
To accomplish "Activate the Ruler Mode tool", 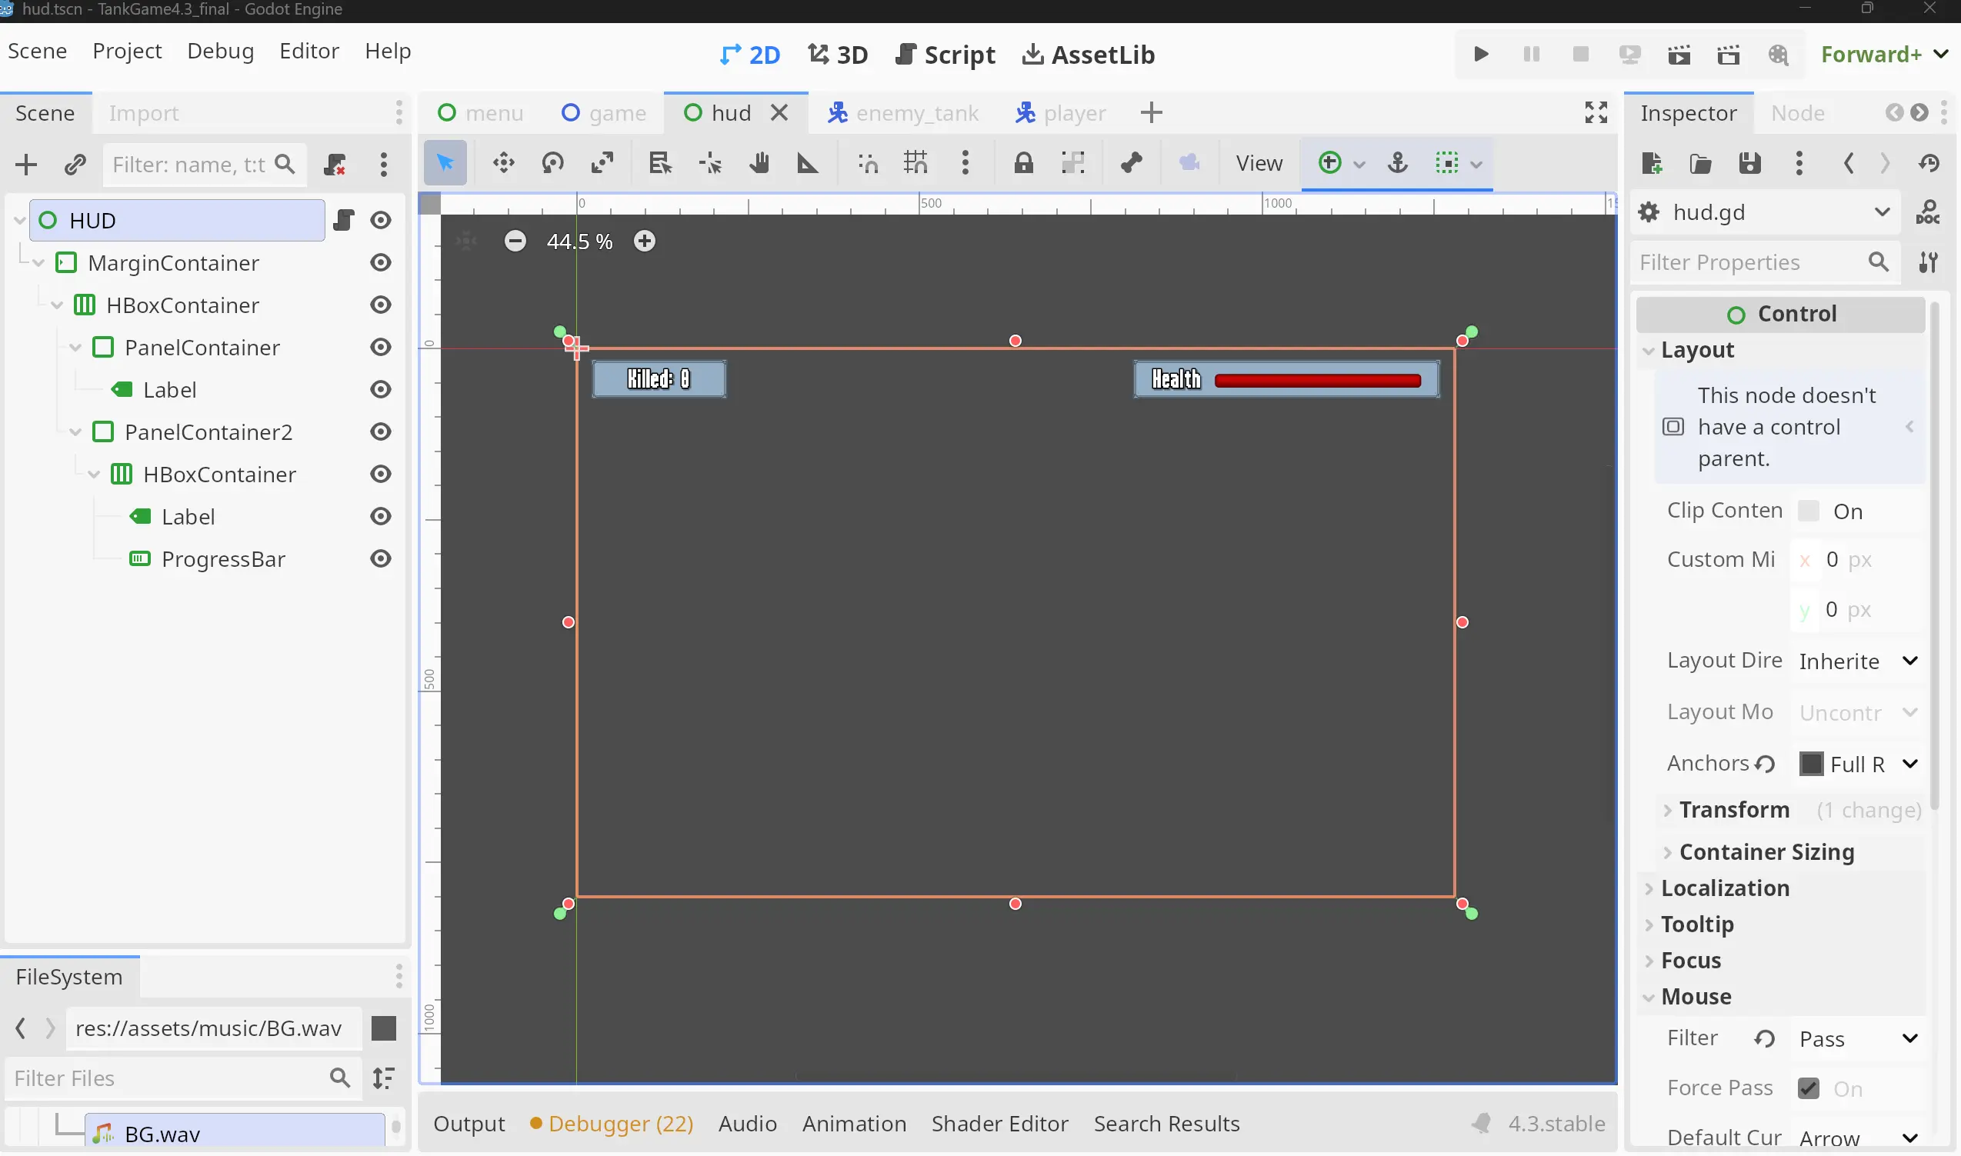I will (x=808, y=163).
